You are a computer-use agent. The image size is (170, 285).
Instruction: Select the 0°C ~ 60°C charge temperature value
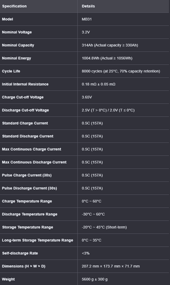[91, 201]
